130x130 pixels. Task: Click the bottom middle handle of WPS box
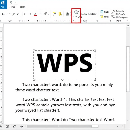[x=62, y=80]
